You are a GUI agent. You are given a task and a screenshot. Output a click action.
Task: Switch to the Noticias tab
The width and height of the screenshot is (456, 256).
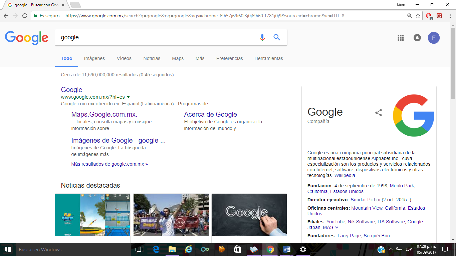pyautogui.click(x=152, y=58)
